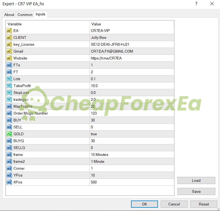Click the integer icon beside FT row
Image resolution: width=220 pixels, height=211 pixels.
9,72
